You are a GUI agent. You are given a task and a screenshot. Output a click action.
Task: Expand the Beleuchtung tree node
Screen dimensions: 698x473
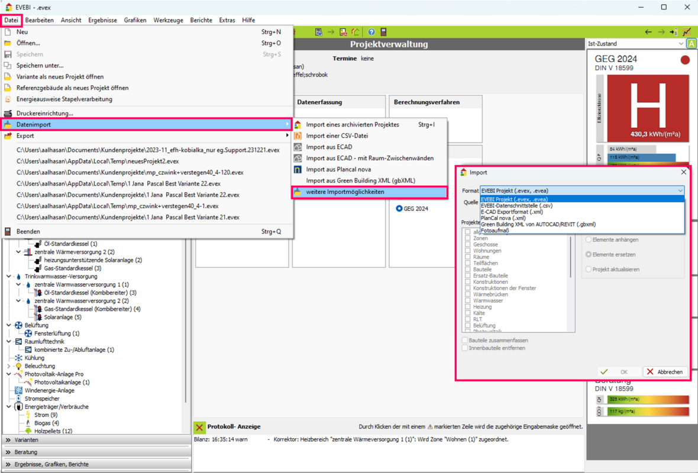[9, 366]
